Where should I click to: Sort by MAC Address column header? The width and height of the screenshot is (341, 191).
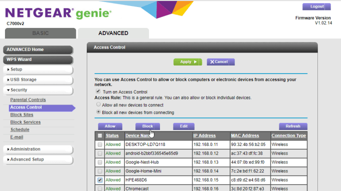coord(245,135)
